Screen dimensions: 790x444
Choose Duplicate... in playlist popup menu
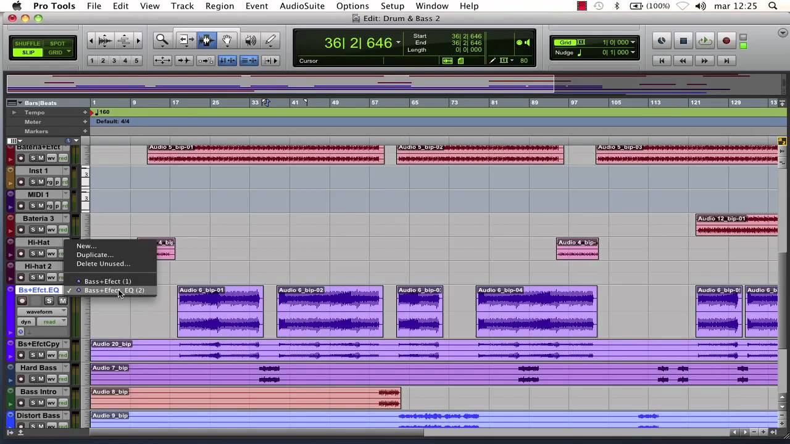tap(95, 255)
